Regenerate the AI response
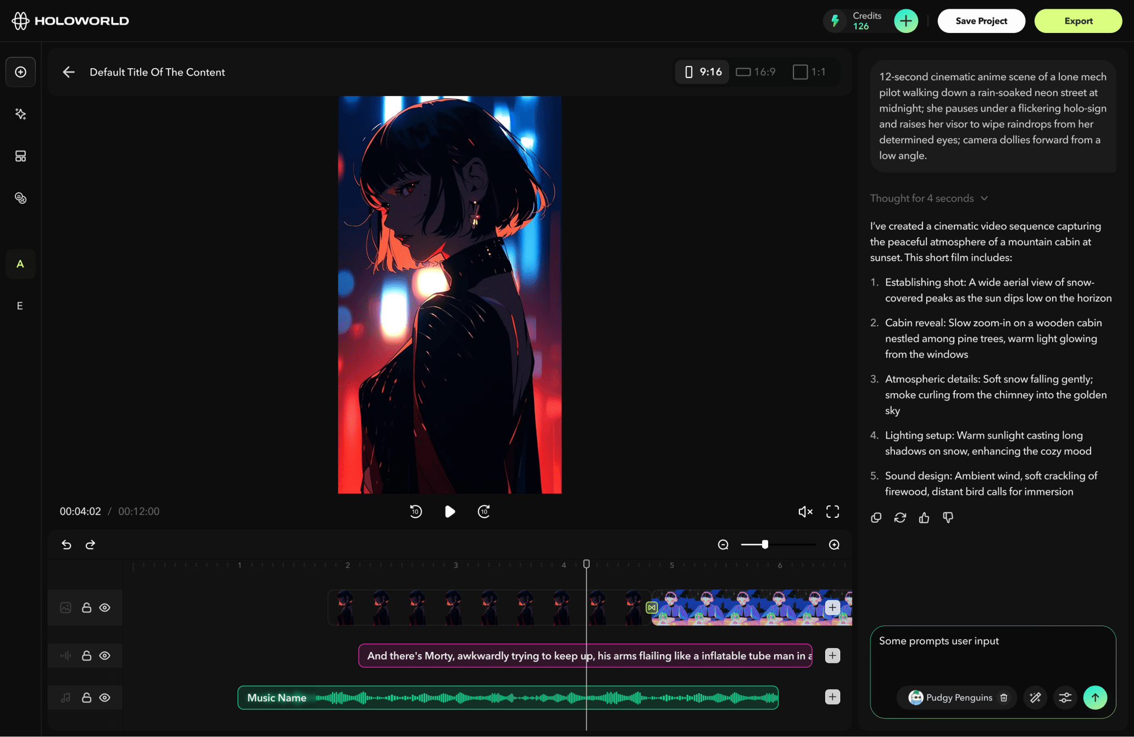 coord(900,517)
